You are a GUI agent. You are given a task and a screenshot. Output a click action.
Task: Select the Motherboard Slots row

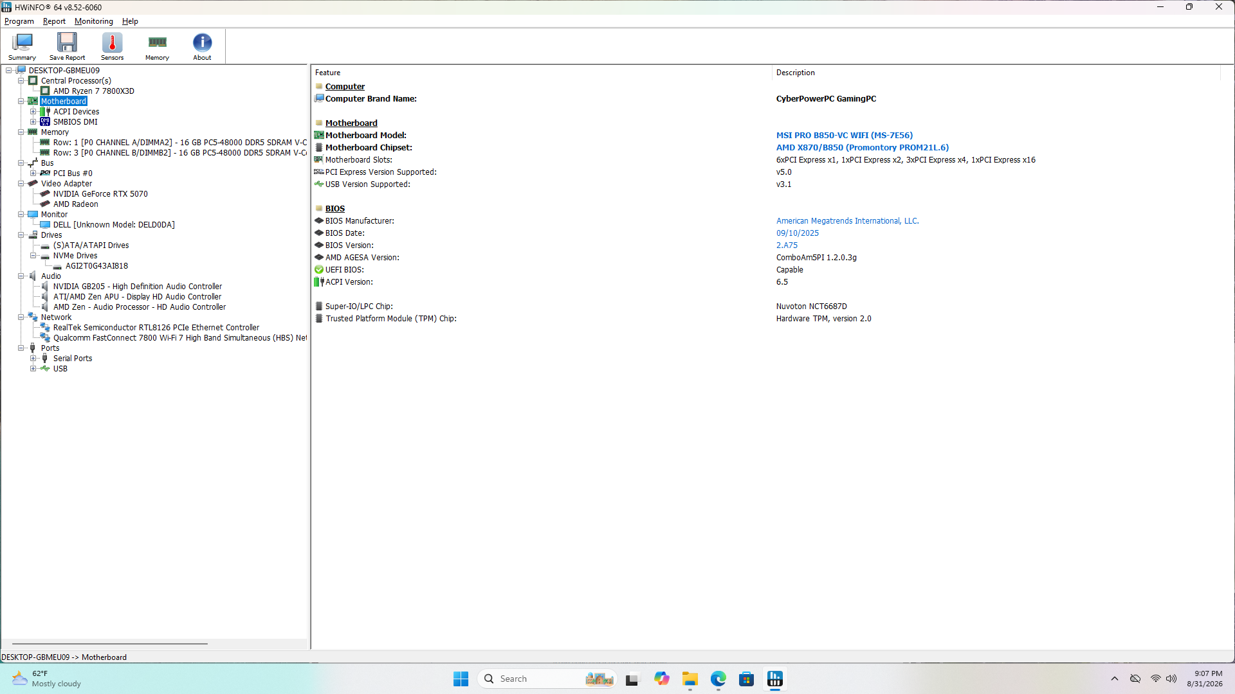pyautogui.click(x=765, y=160)
